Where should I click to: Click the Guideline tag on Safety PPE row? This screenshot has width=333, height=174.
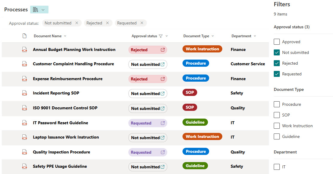(x=195, y=166)
